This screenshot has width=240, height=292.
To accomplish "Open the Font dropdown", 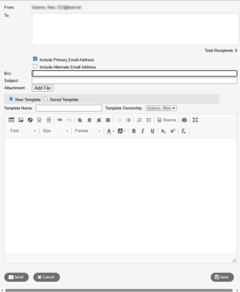I will (23, 131).
